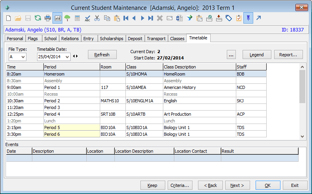This screenshot has height=194, width=312.
Task: Click the 'Staff' column header
Action: [x=251, y=67]
